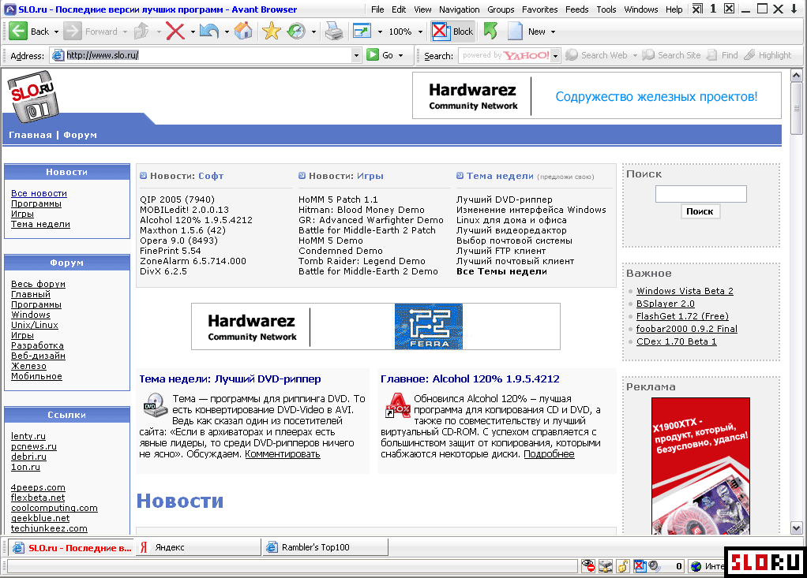
Task: Toggle the popup Block button
Action: (453, 32)
